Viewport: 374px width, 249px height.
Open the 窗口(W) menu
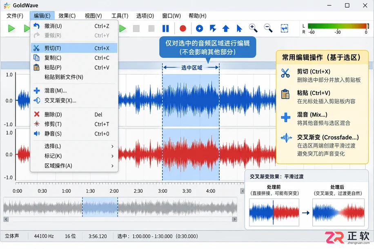pyautogui.click(x=171, y=16)
